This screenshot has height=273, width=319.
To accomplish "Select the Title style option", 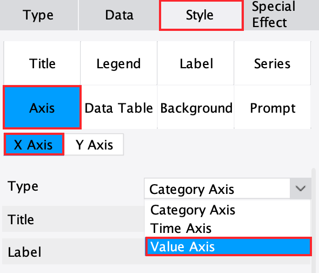I will [42, 63].
